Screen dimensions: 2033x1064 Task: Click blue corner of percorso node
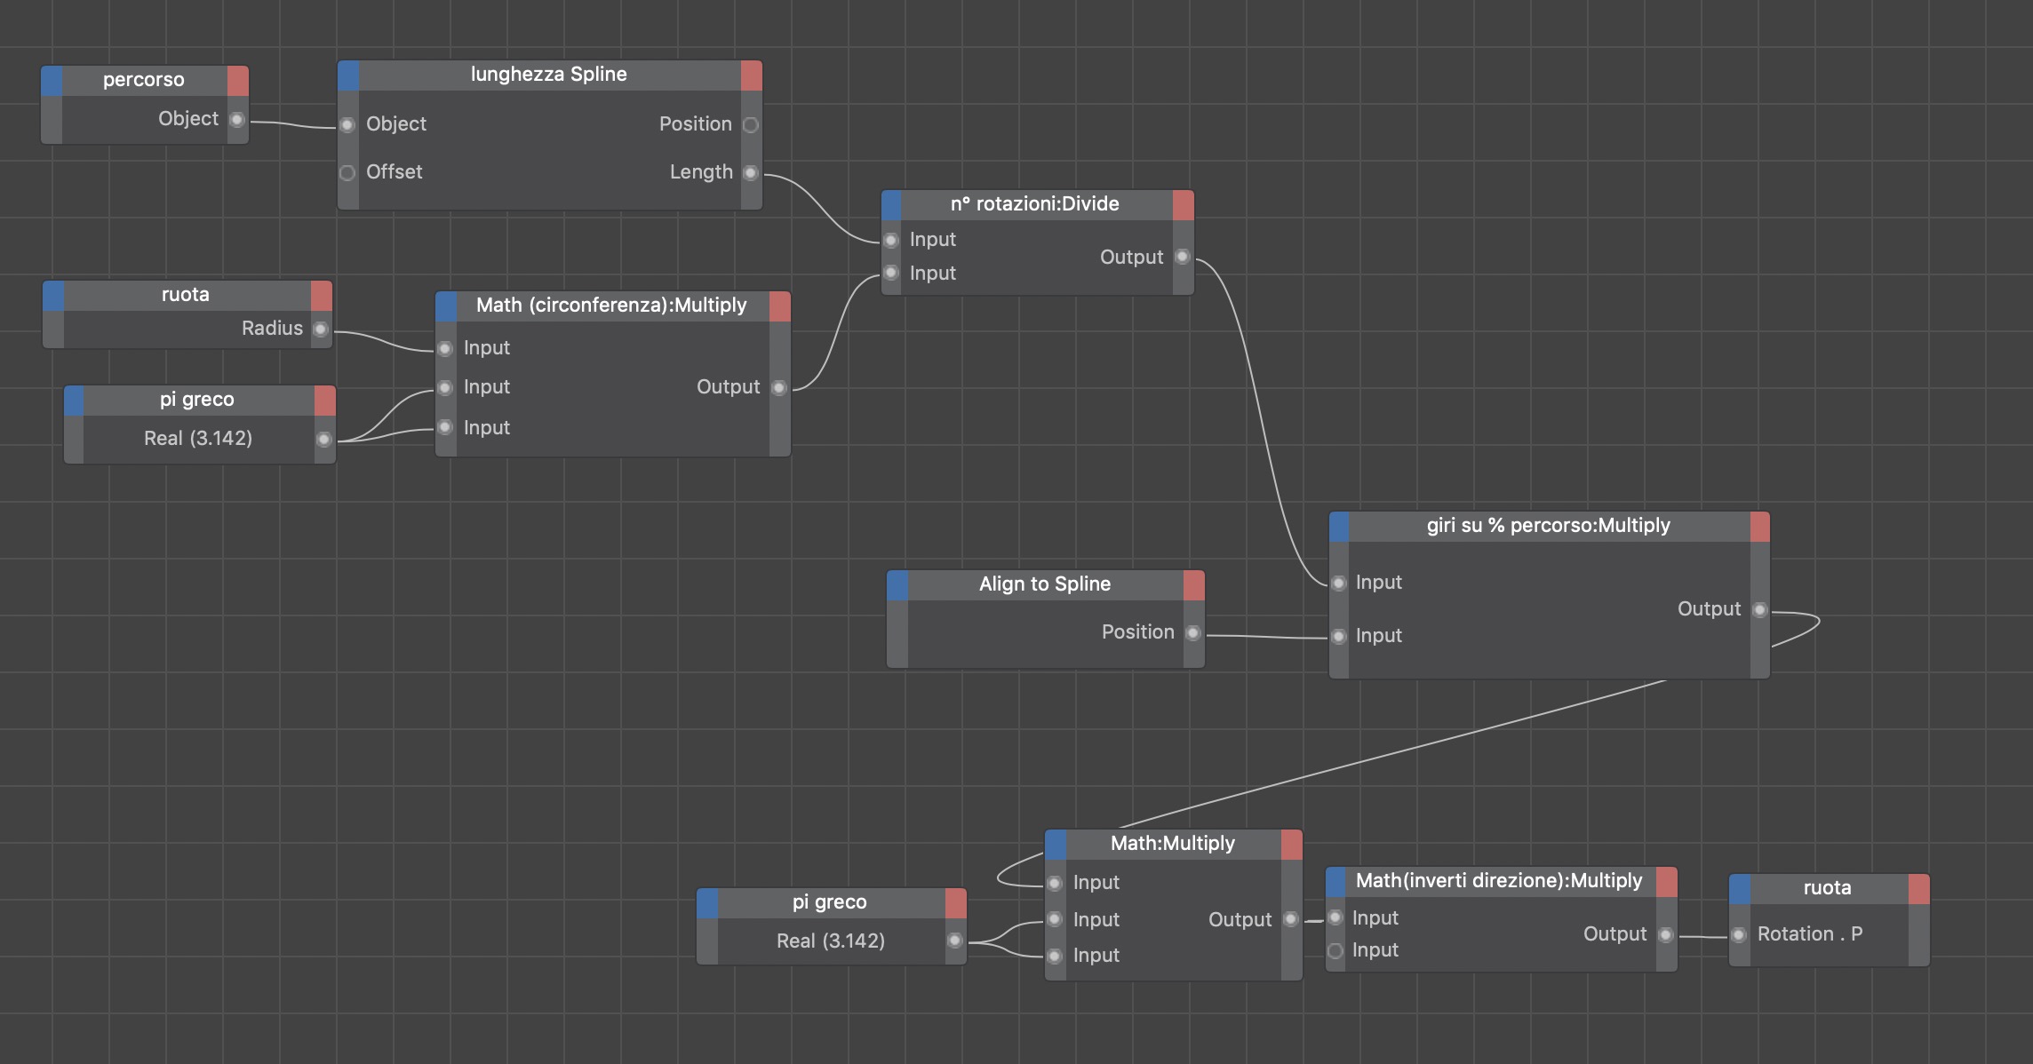(x=52, y=81)
